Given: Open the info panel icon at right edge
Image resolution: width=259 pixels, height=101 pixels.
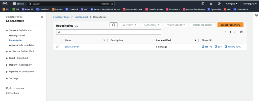Looking at the screenshot, I should (256, 15).
